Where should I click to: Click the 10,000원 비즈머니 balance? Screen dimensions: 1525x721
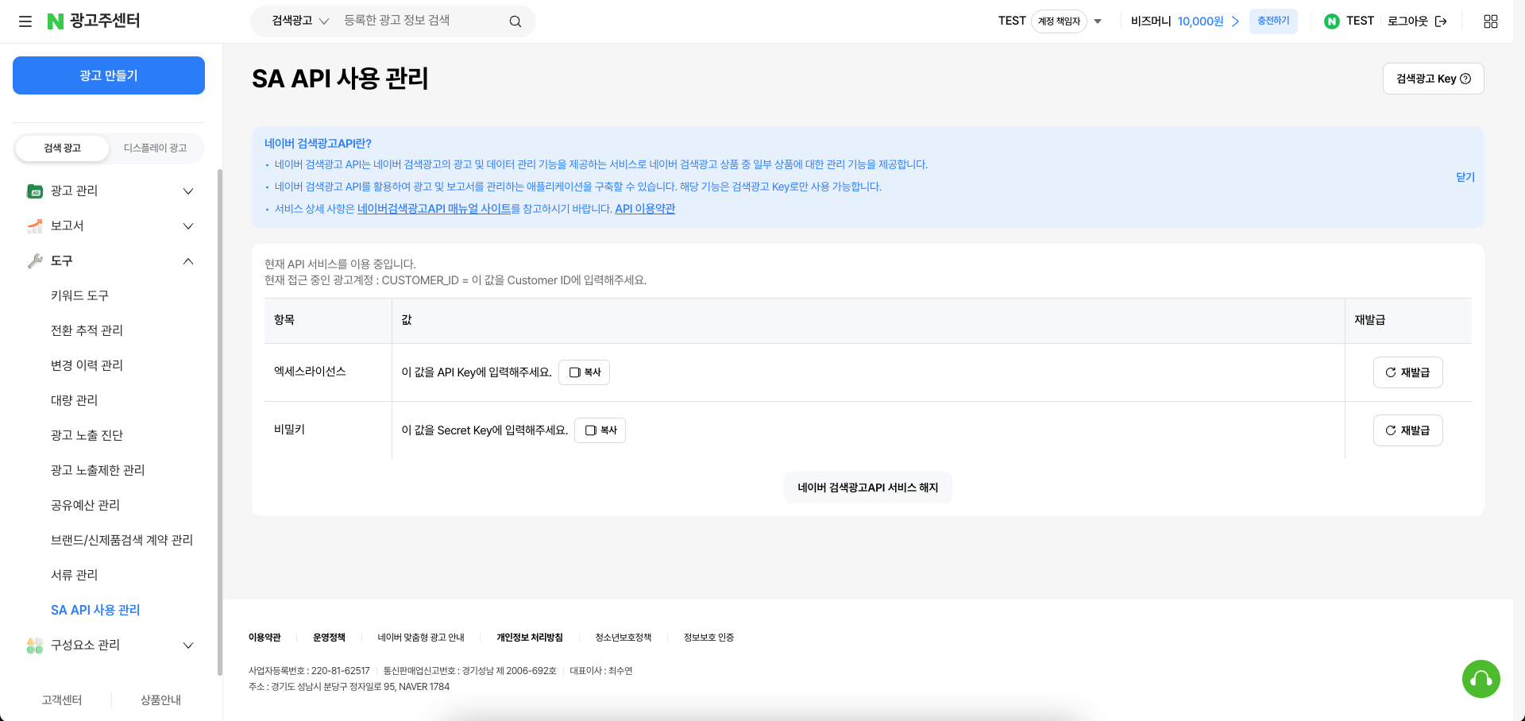(x=1200, y=21)
